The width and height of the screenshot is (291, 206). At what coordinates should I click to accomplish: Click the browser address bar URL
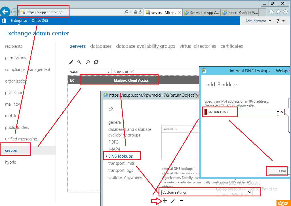click(x=44, y=12)
